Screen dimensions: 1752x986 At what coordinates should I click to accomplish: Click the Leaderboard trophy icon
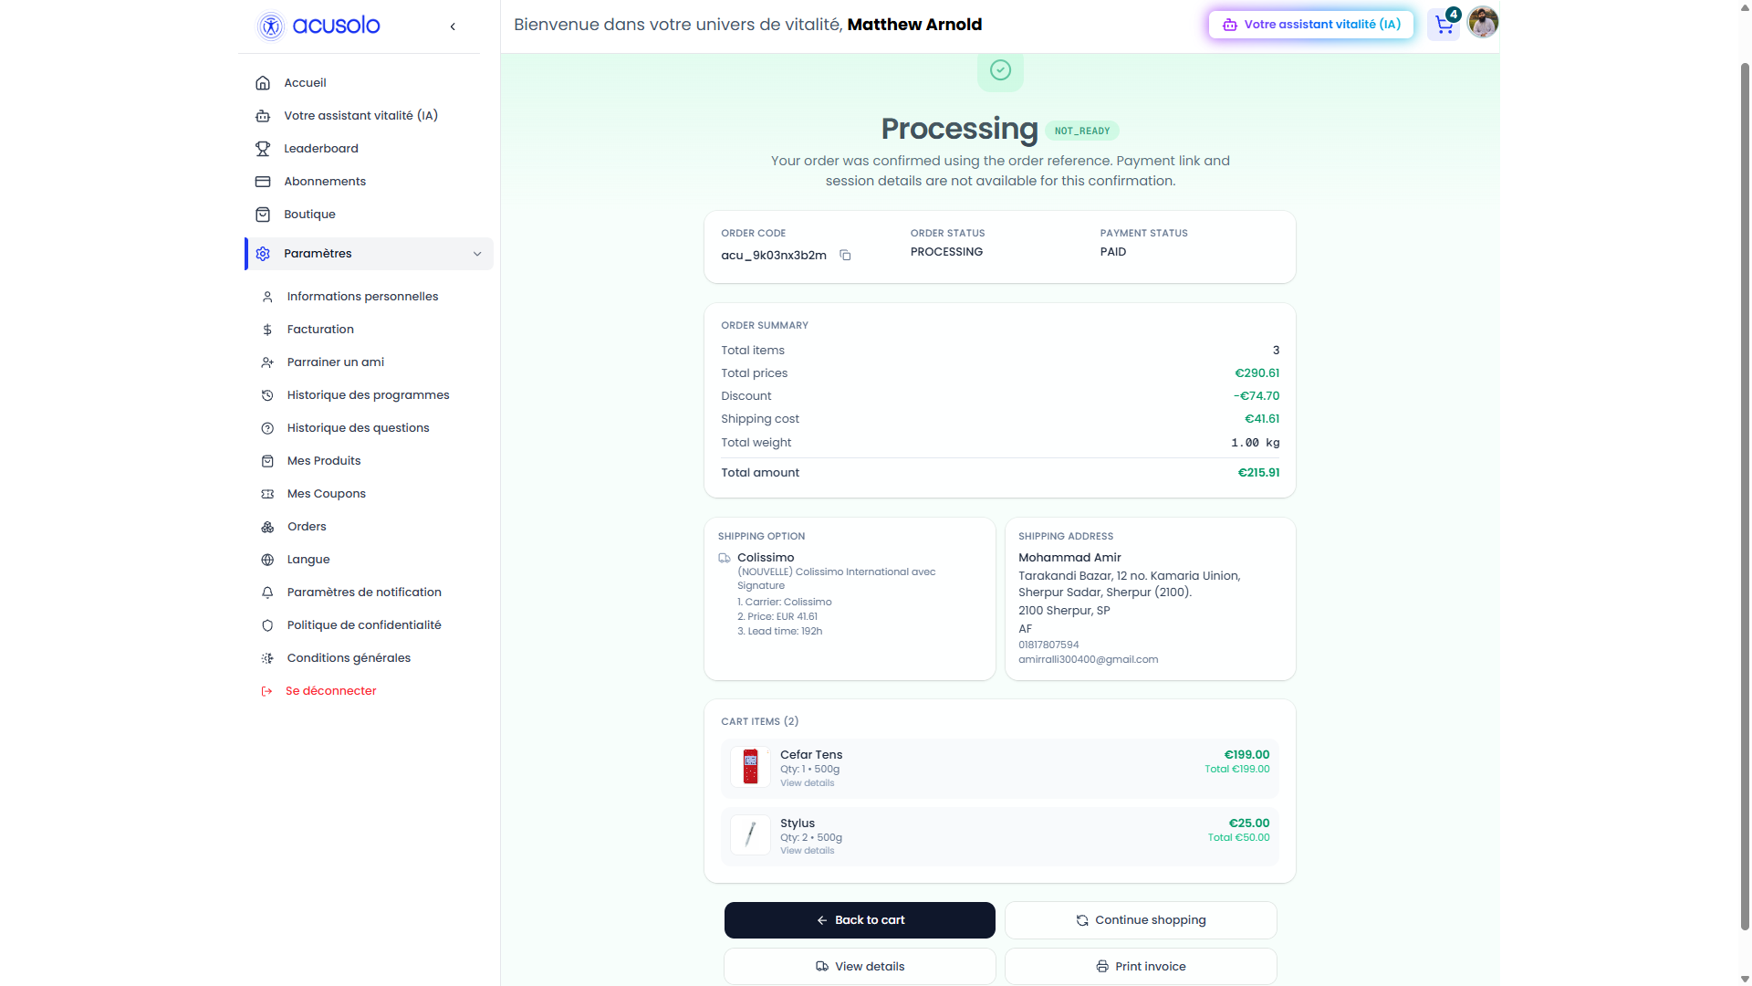point(263,149)
